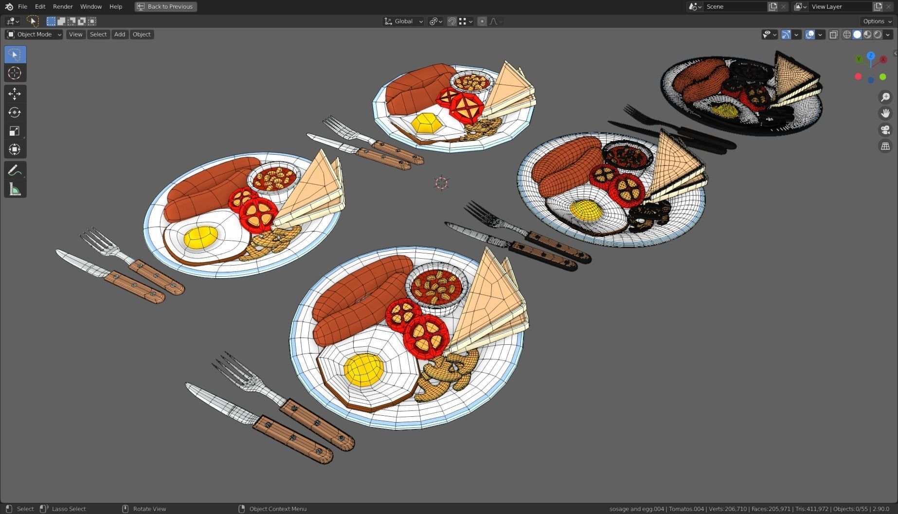Viewport: 898px width, 514px height.
Task: Open the viewport Add menu
Action: coord(120,35)
